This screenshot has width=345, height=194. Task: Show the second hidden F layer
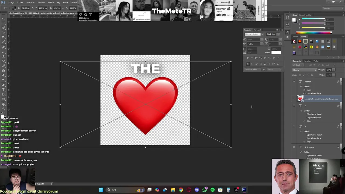click(x=294, y=126)
